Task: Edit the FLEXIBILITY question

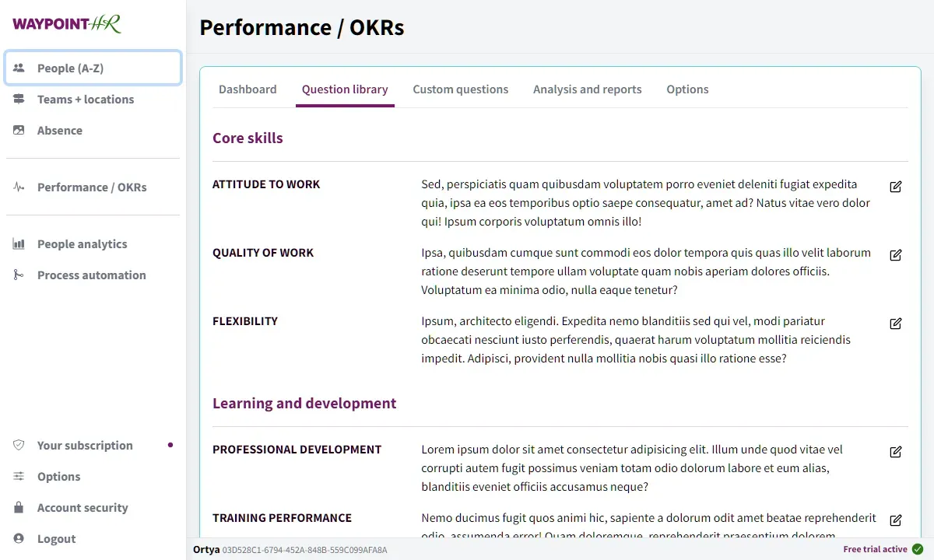Action: click(x=895, y=324)
